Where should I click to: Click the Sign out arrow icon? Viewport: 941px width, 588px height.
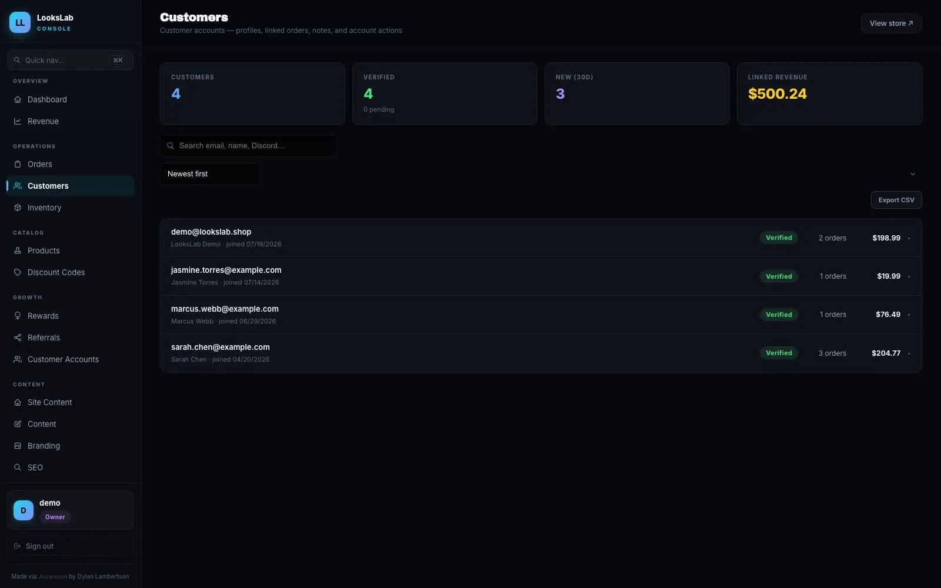(x=17, y=546)
